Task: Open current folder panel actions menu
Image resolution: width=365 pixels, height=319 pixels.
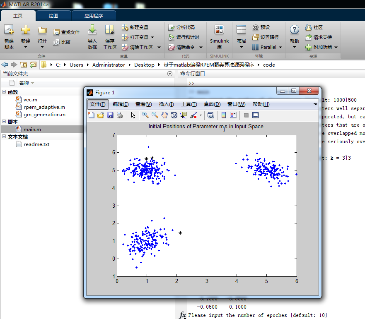Action: (170, 74)
